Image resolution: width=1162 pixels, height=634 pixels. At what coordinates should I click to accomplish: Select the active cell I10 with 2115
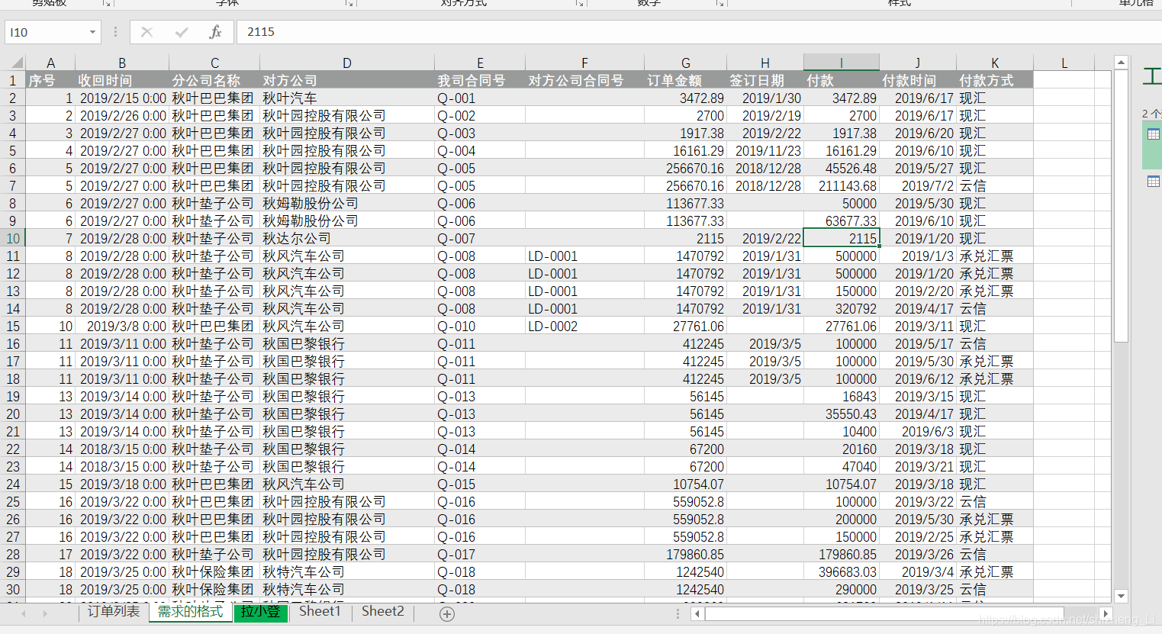pos(842,238)
